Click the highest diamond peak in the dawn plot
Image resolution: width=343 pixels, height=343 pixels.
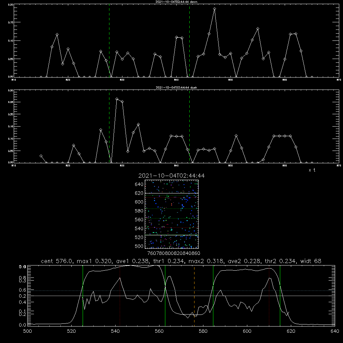tap(215, 9)
